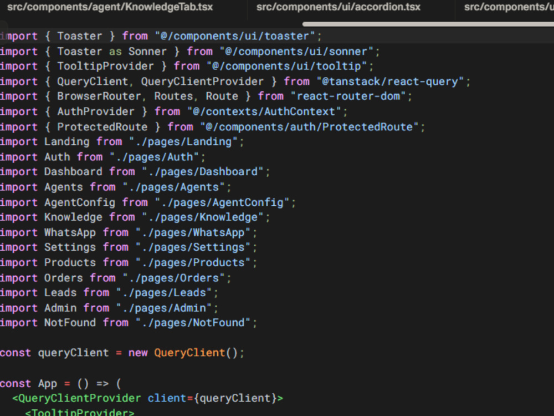Click "./pages/Orders" path

[173, 278]
